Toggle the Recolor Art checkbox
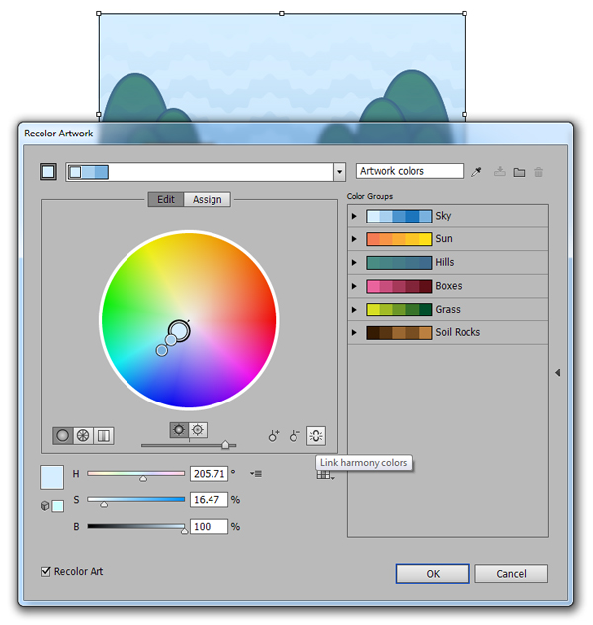 [45, 572]
